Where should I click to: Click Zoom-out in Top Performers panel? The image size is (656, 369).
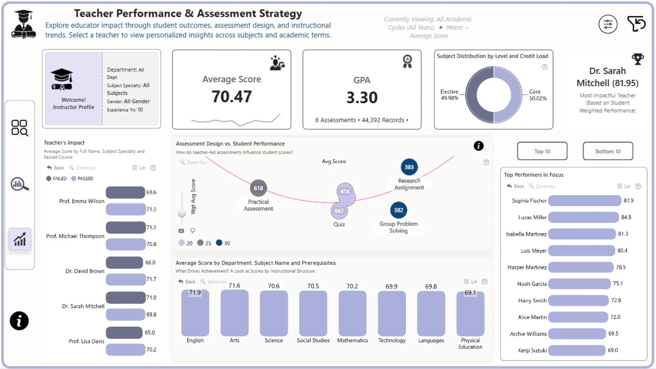point(542,186)
